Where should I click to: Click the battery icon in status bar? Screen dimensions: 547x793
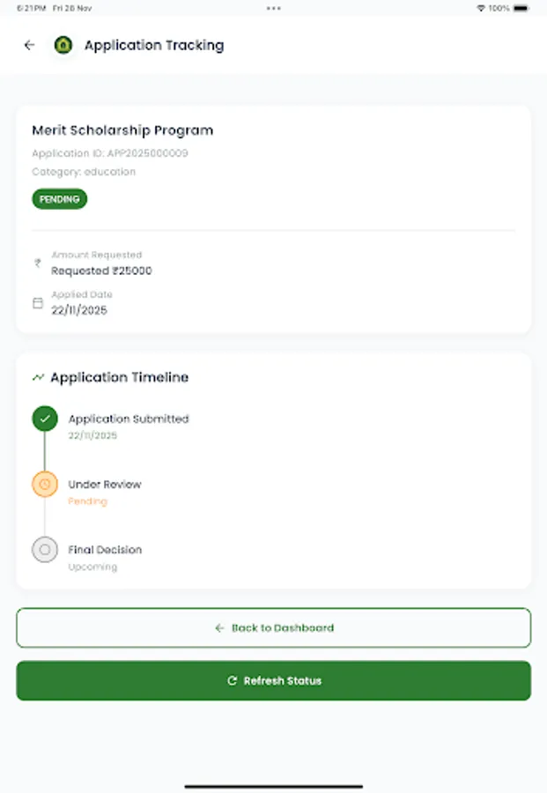(521, 8)
